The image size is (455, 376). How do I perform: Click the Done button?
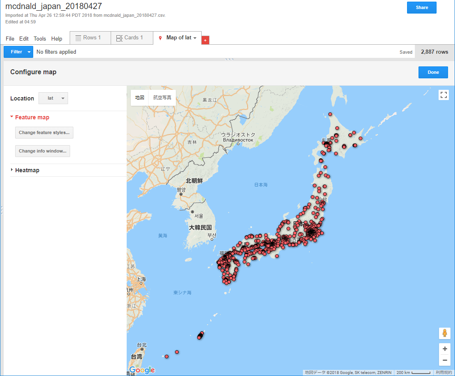coord(433,72)
